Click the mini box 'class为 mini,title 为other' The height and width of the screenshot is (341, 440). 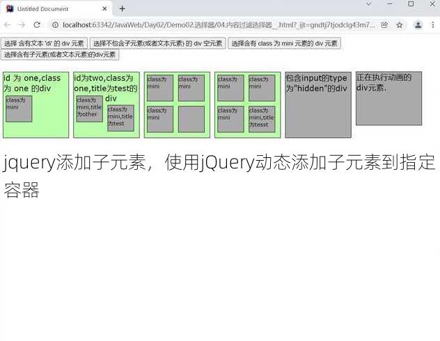(x=90, y=109)
